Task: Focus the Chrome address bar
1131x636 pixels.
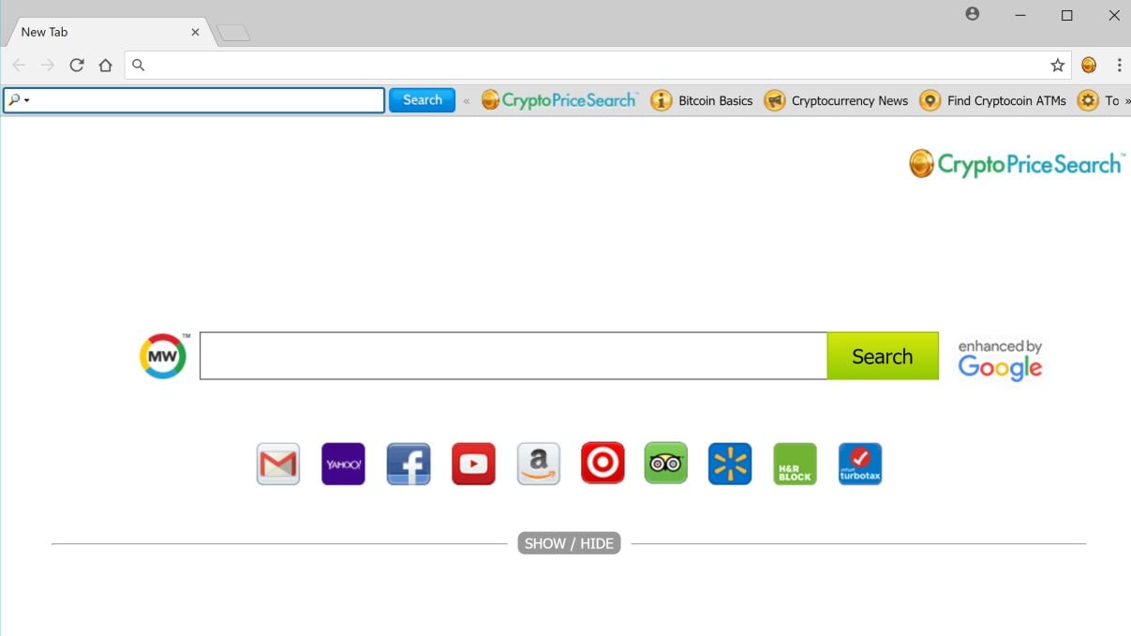Action: click(x=598, y=65)
